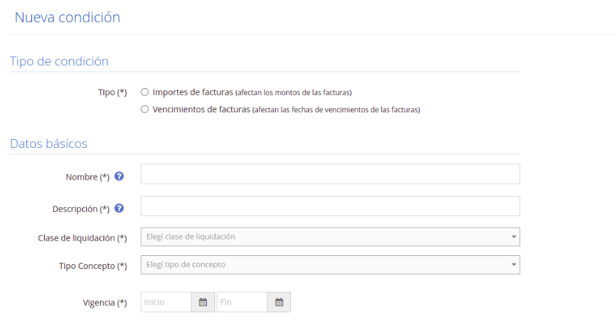Focus the Inicio date field
This screenshot has width=615, height=335.
[x=166, y=302]
